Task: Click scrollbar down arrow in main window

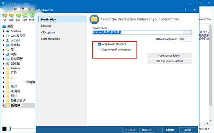Action: pyautogui.click(x=210, y=120)
